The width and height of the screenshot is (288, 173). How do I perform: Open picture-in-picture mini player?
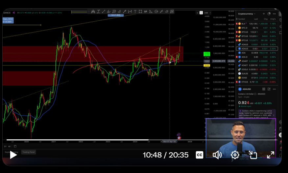point(253,155)
